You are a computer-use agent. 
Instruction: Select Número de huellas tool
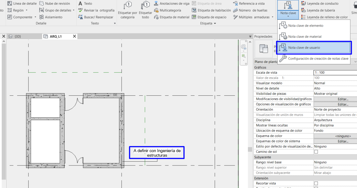tap(250, 10)
